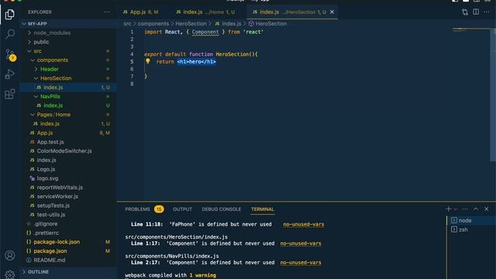Click the lightbulb quick fix icon
The height and width of the screenshot is (279, 496).
tap(148, 61)
